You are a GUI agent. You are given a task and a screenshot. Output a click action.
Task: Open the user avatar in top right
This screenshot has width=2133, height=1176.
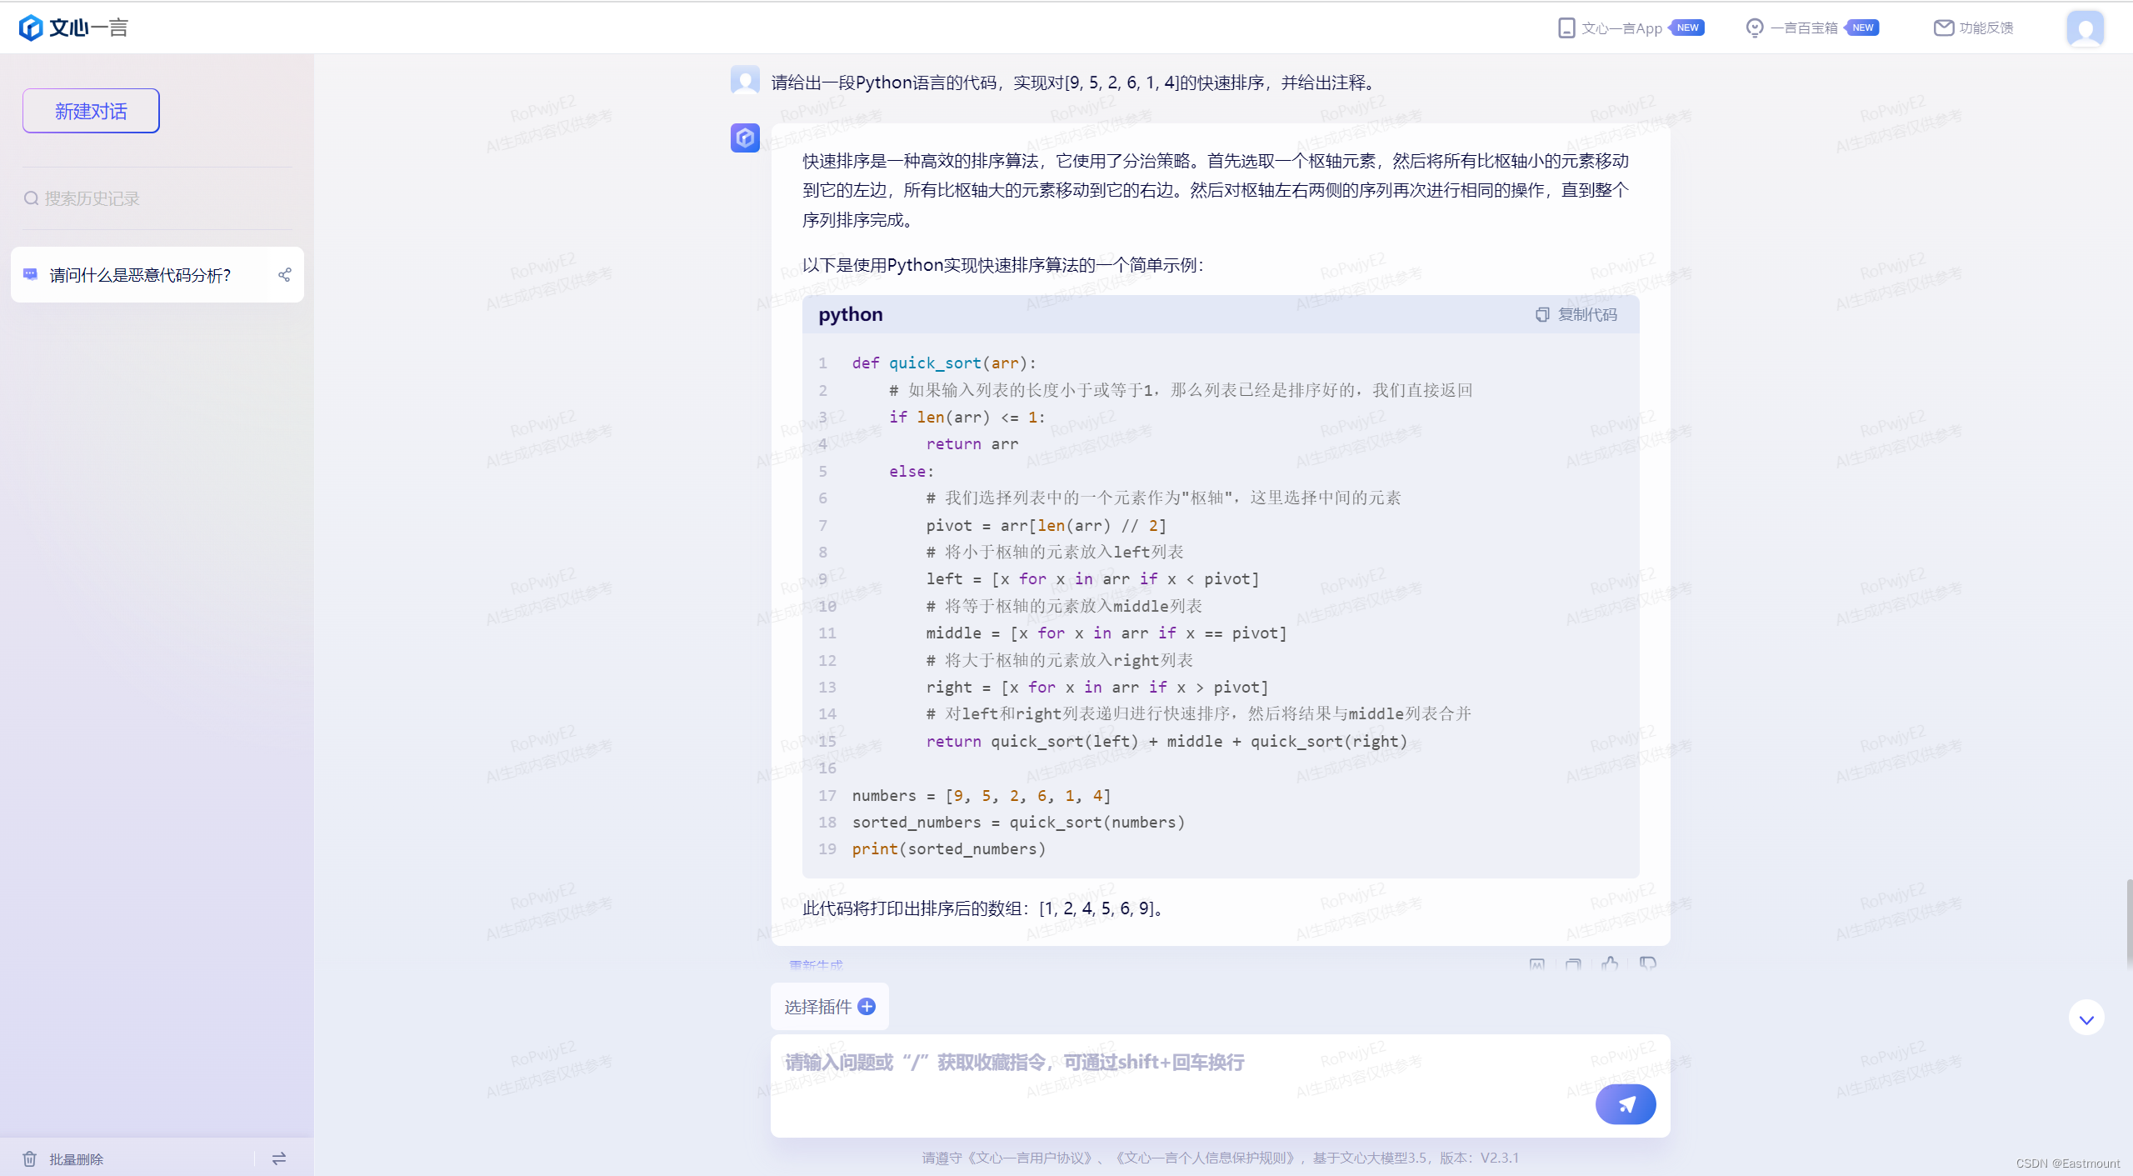point(2085,28)
